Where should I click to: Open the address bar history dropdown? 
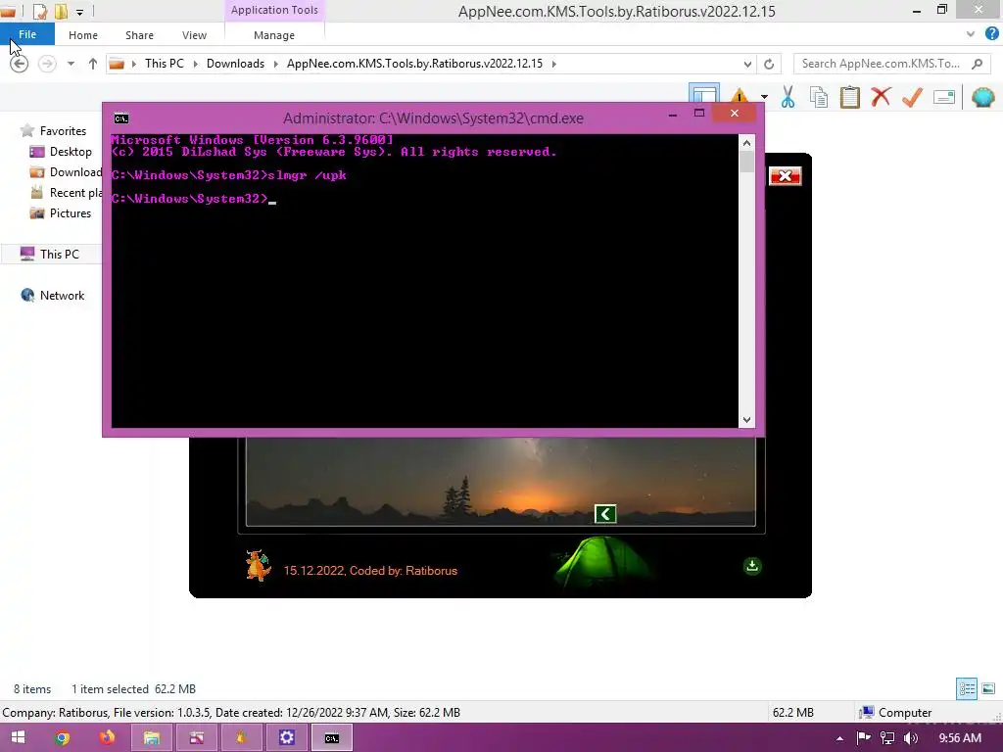tap(747, 64)
